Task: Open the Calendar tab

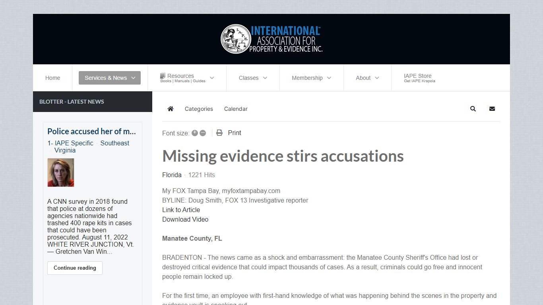Action: click(x=236, y=109)
